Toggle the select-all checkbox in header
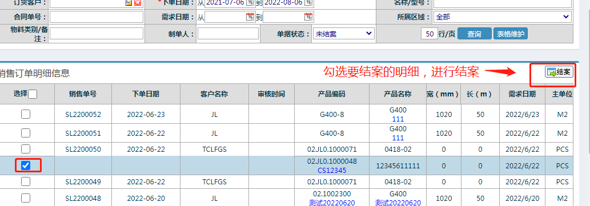590x206 pixels. click(x=33, y=94)
